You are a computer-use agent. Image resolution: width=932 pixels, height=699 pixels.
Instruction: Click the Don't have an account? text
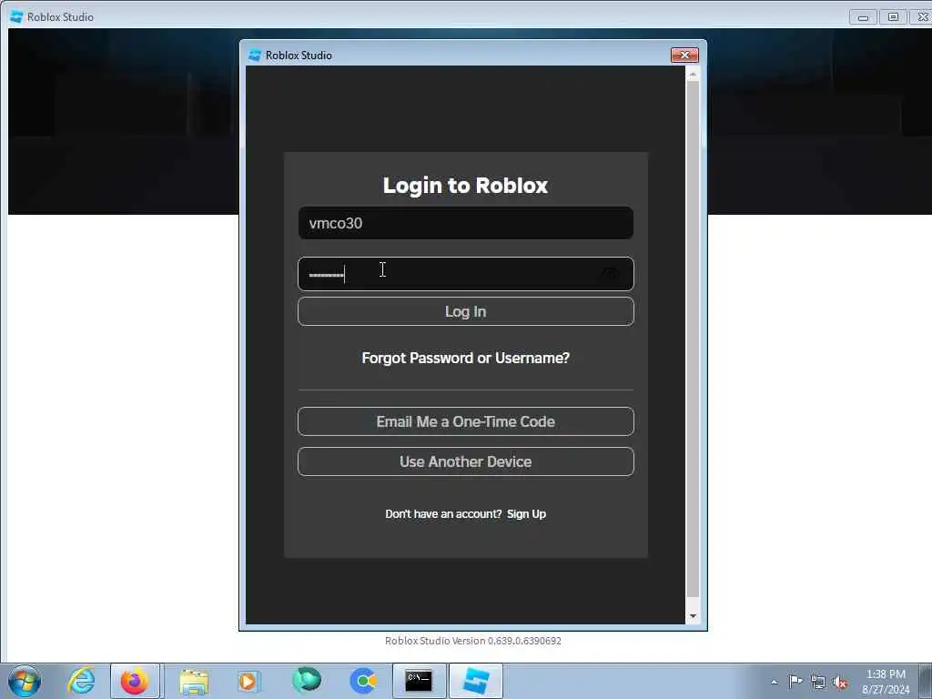[443, 513]
